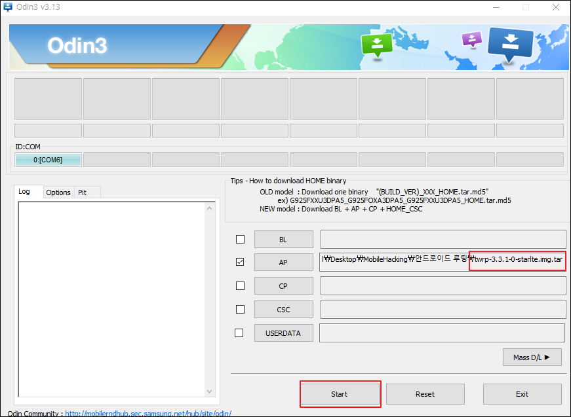The height and width of the screenshot is (417, 571).
Task: Click the empty BL file path field
Action: coord(443,239)
